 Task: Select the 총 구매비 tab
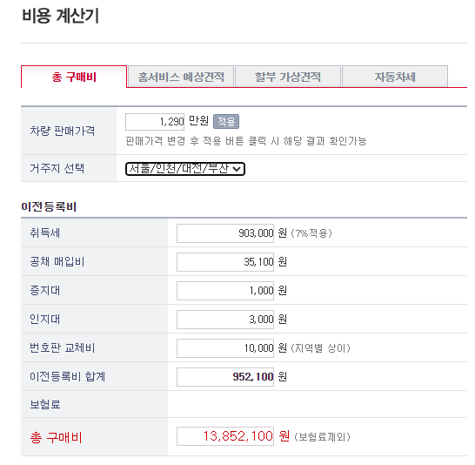[74, 77]
